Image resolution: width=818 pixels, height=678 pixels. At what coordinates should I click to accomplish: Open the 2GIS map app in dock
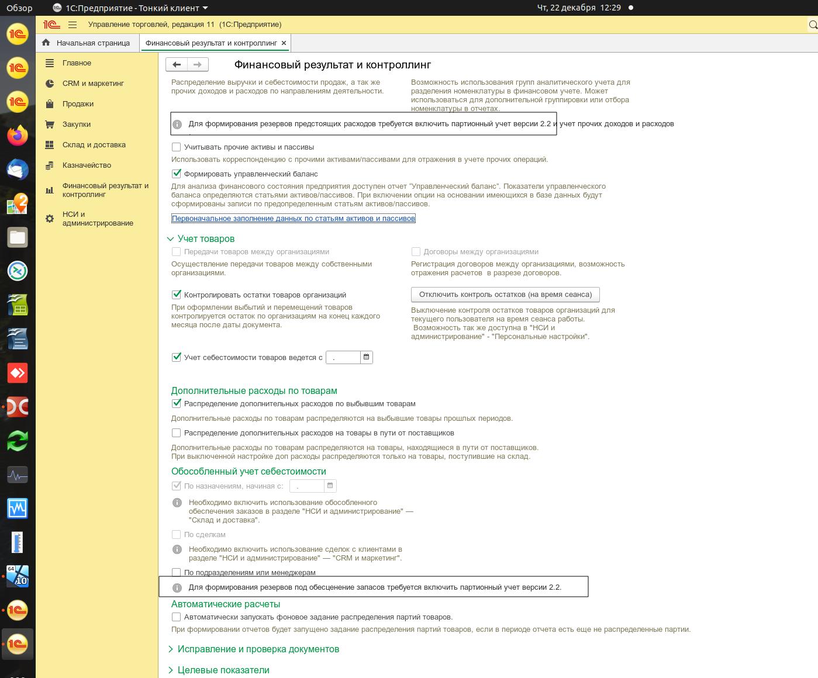tap(18, 203)
